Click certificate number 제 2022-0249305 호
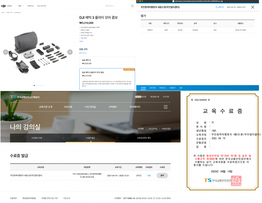The image size is (262, 203). pyautogui.click(x=200, y=100)
